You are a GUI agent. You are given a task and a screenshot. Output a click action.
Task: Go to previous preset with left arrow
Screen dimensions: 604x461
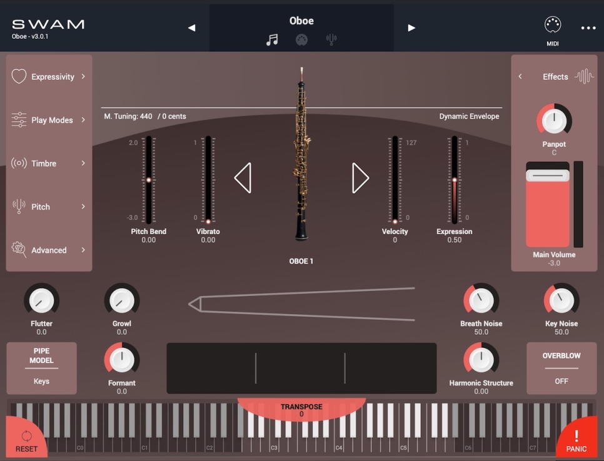pyautogui.click(x=191, y=27)
